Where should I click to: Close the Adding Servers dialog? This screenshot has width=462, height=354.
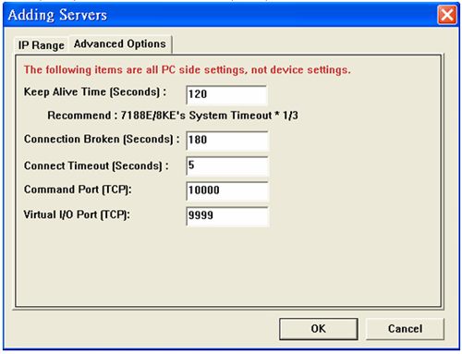pos(447,15)
